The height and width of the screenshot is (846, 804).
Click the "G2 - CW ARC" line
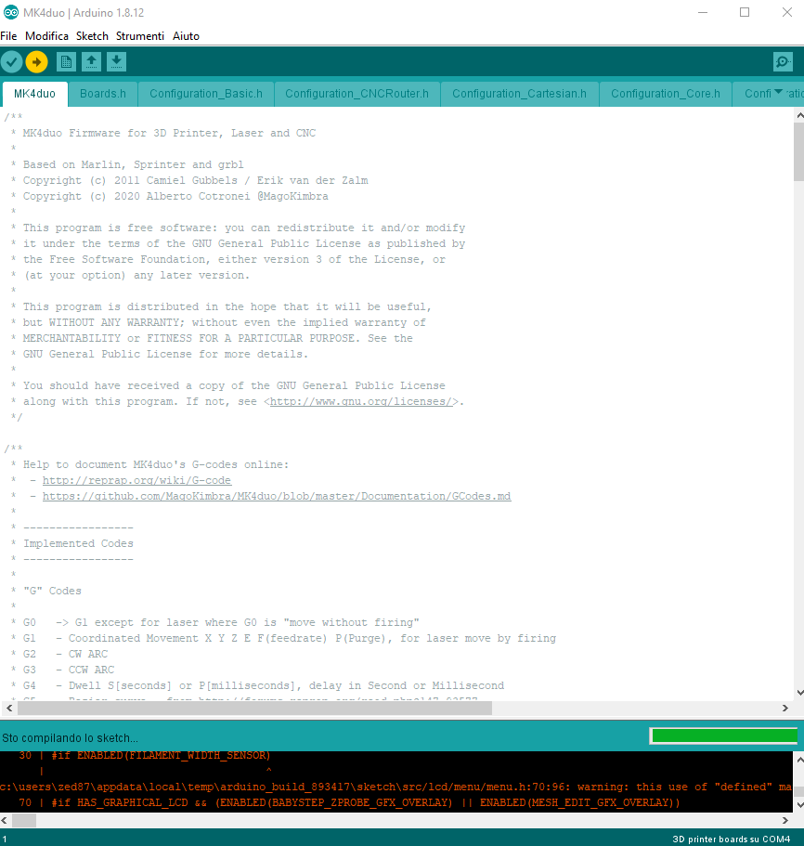[65, 654]
